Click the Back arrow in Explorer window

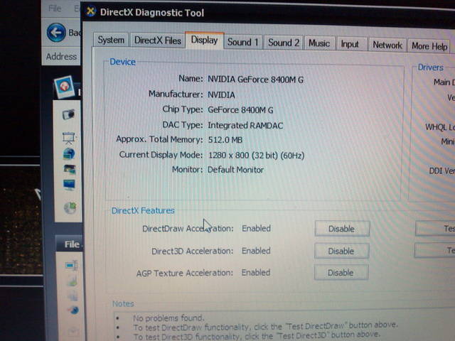pyautogui.click(x=55, y=32)
